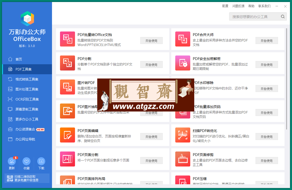The width and height of the screenshot is (292, 190).
Task: Start using 扫描PDF转优化
Action: coord(267,137)
